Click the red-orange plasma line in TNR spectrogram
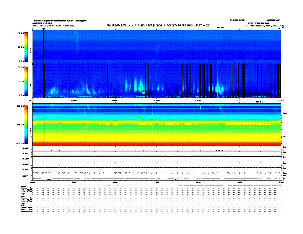Viewport: 303px width, 234px height. point(157,123)
